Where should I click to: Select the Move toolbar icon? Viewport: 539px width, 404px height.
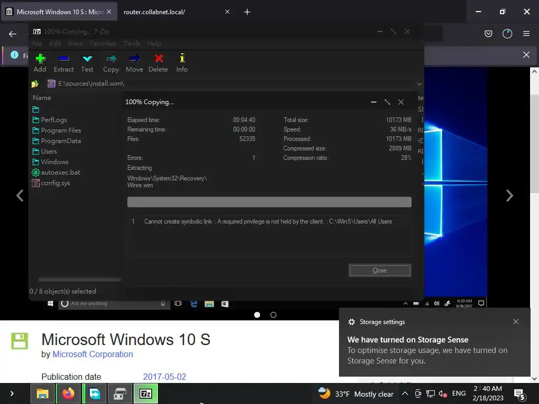point(134,63)
